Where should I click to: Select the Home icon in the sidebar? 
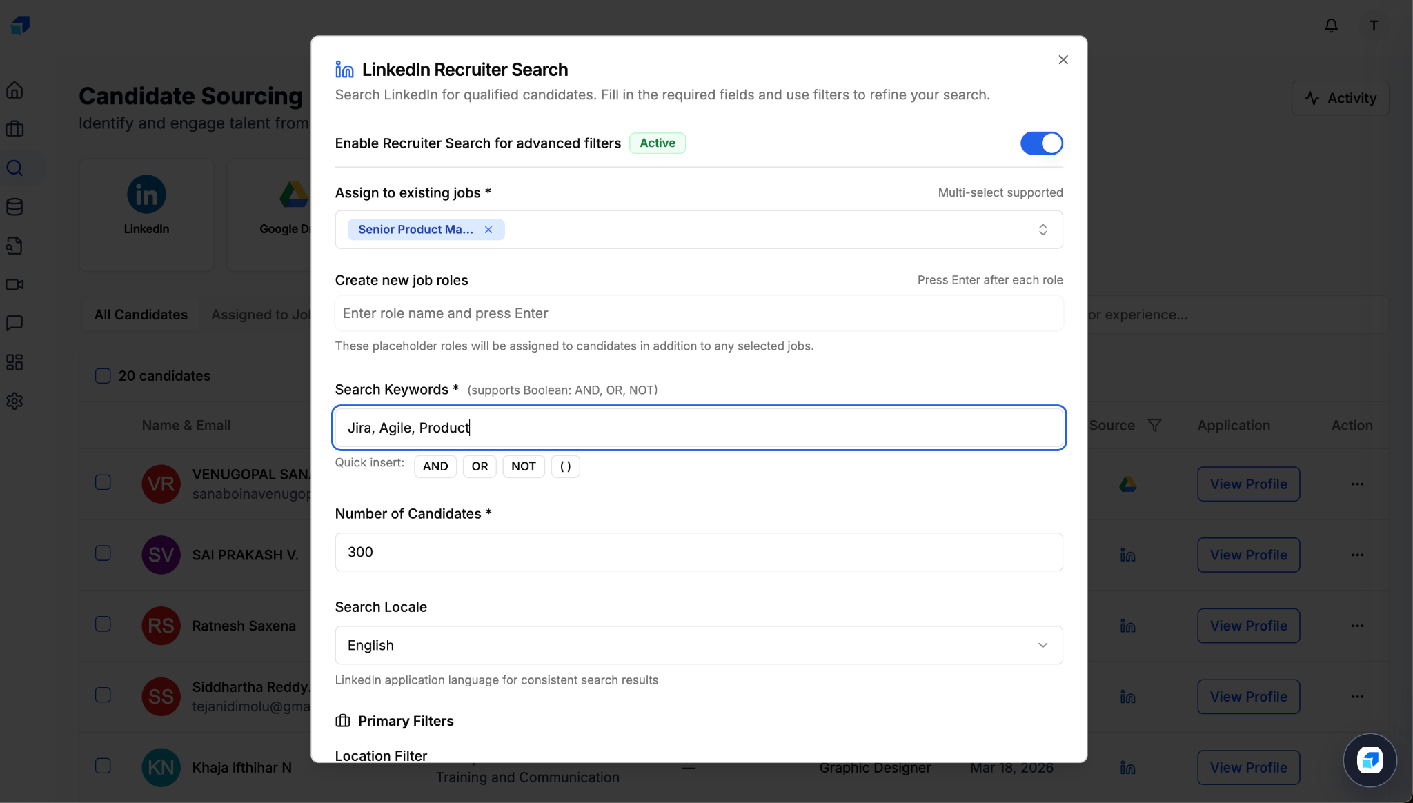[15, 90]
